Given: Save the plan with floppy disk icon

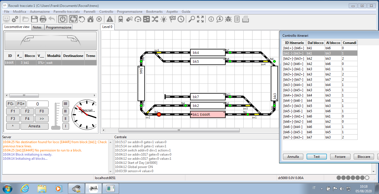Looking at the screenshot, I should 34,19.
